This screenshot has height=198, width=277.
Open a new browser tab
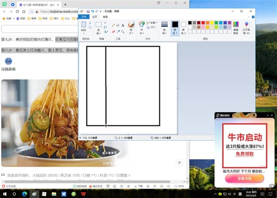[x=65, y=5]
